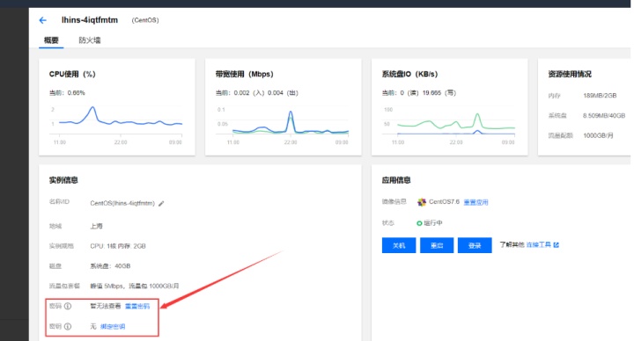The image size is (634, 341).
Task: Click the 绑定密钥 link
Action: pyautogui.click(x=113, y=326)
